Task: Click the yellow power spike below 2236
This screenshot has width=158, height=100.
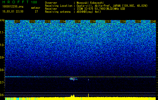Action: [88, 95]
